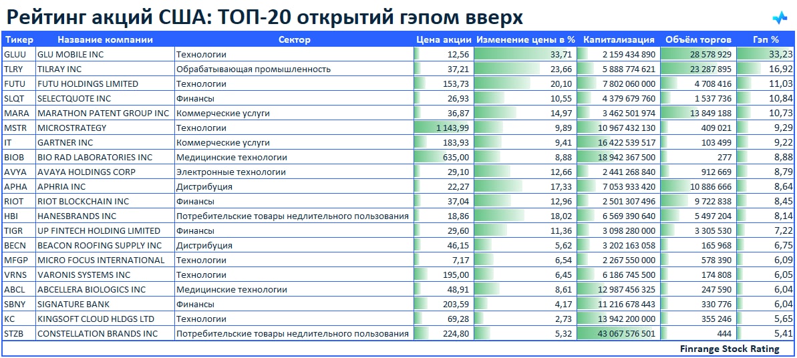
Task: Select the 'Название компании' column header
Action: (105, 39)
